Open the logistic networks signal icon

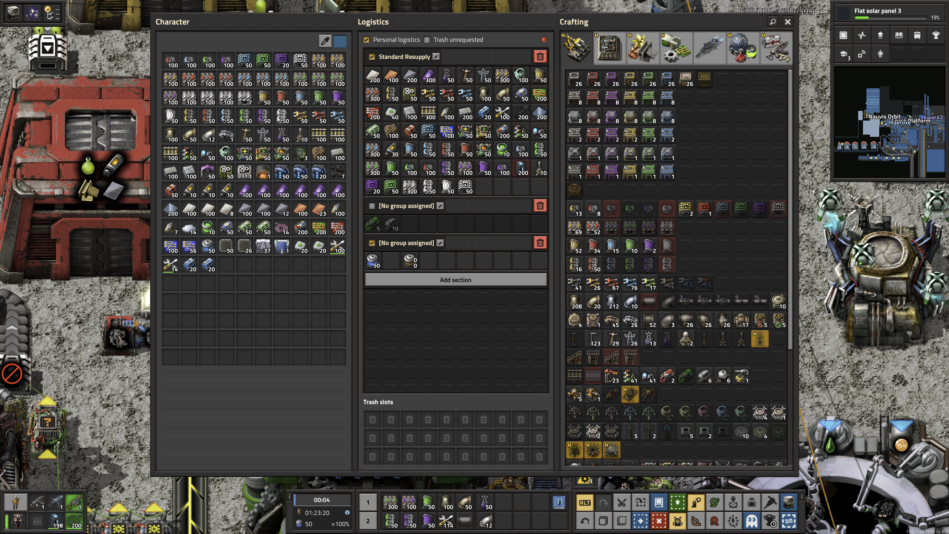[x=862, y=54]
